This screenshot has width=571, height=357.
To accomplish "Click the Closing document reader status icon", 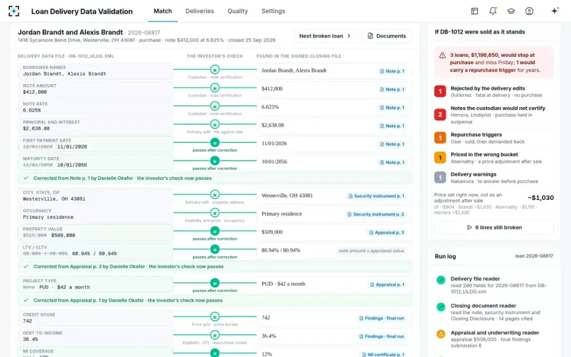I will 441,307.
